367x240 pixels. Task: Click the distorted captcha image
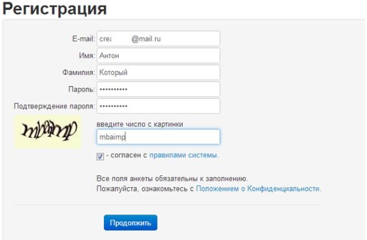[x=48, y=131]
